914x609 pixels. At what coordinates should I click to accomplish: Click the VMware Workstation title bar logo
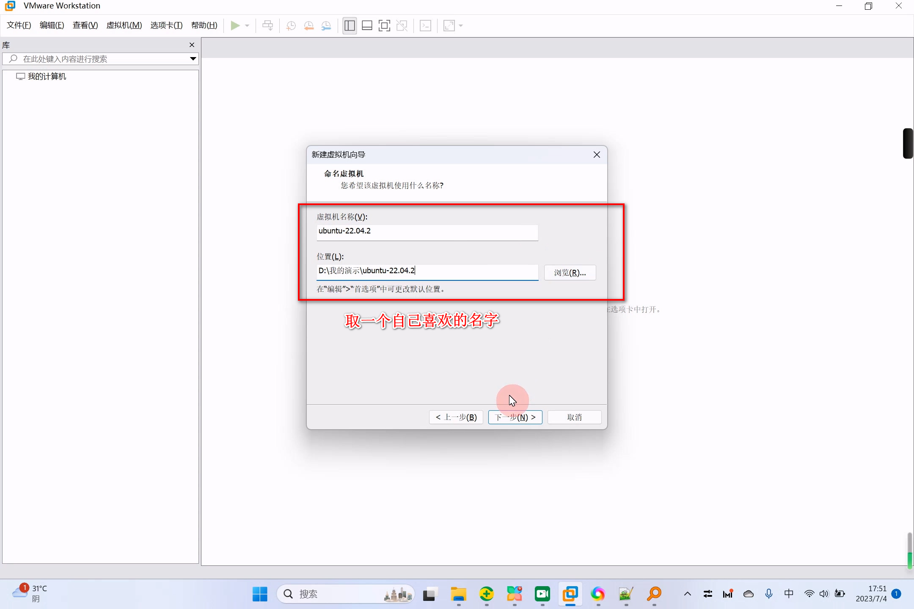coord(10,6)
